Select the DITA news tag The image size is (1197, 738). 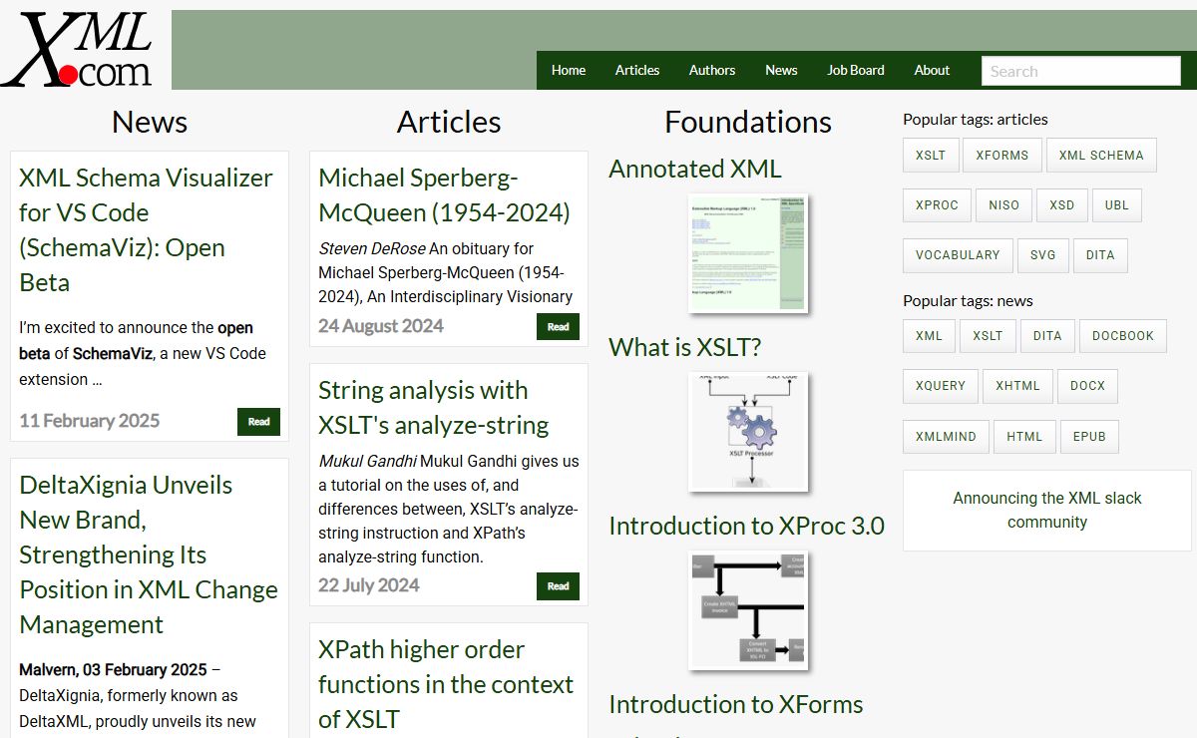coord(1047,336)
